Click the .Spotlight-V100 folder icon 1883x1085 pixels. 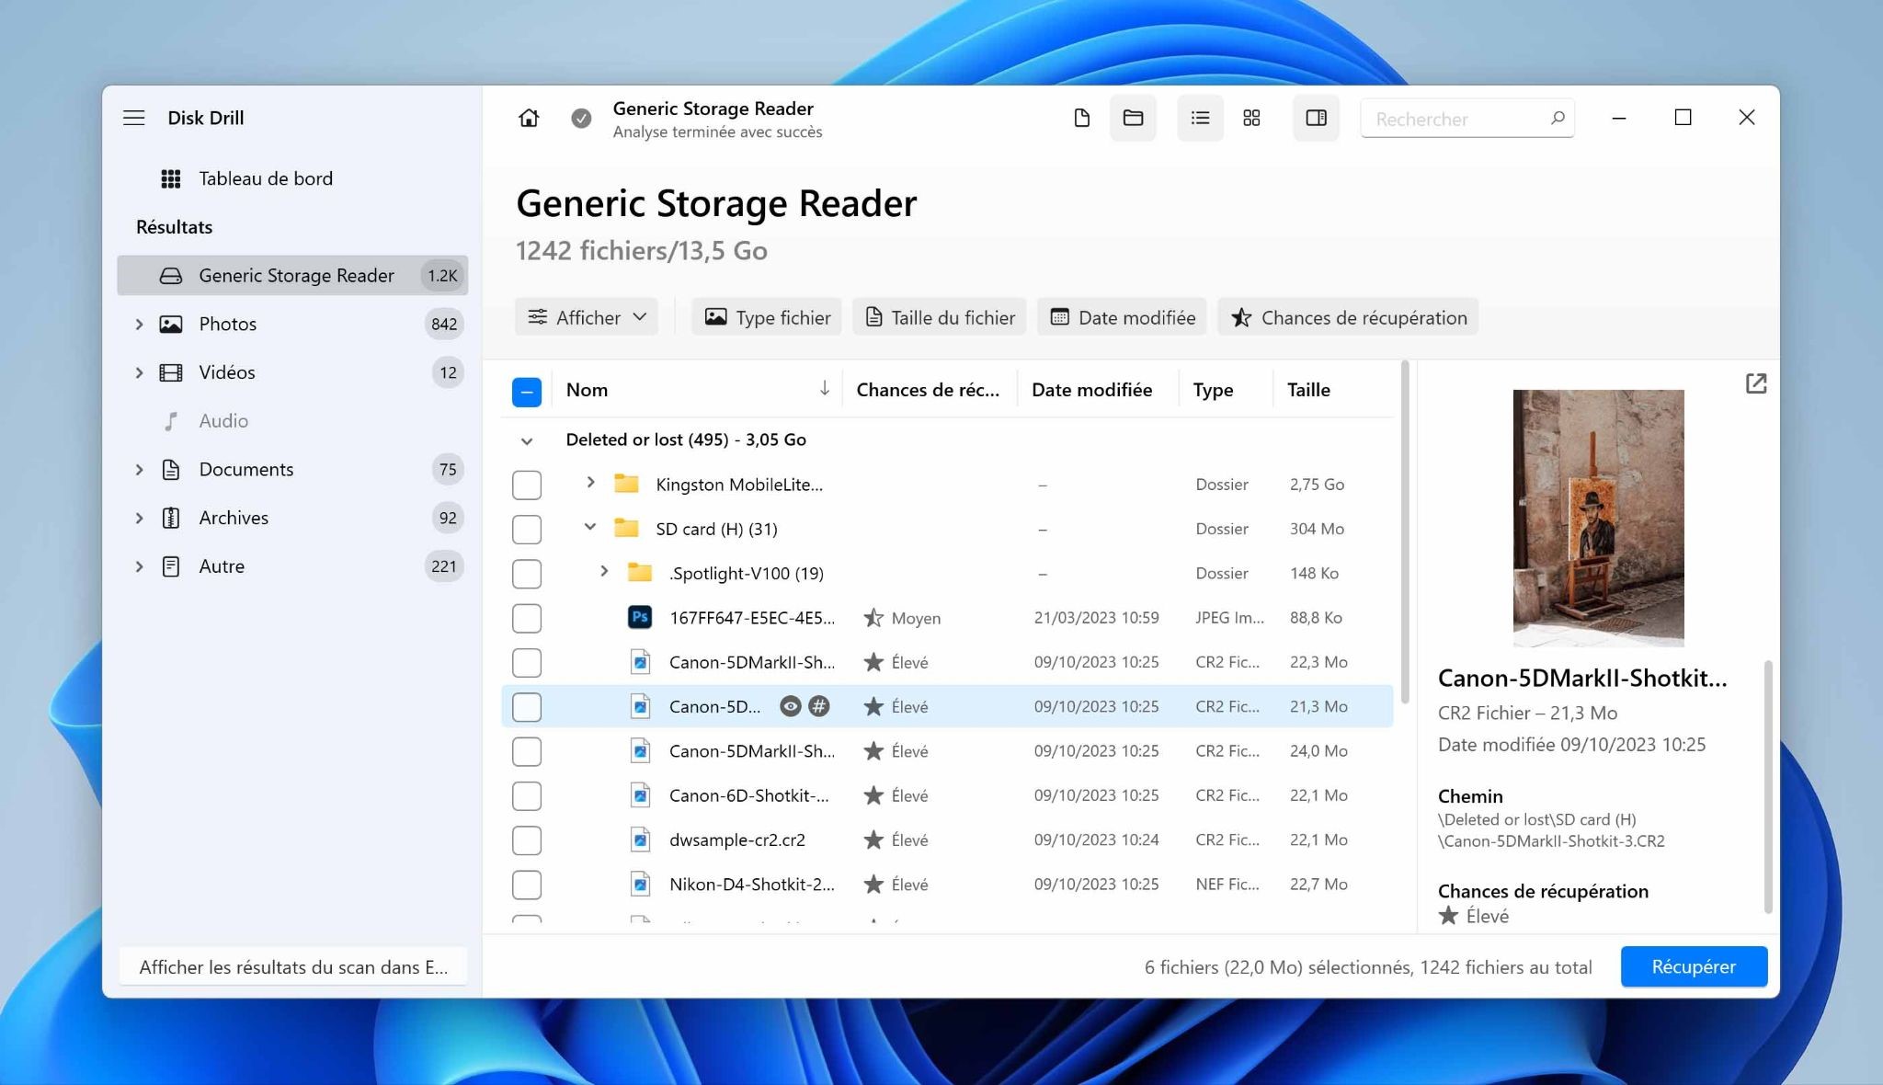pos(639,573)
